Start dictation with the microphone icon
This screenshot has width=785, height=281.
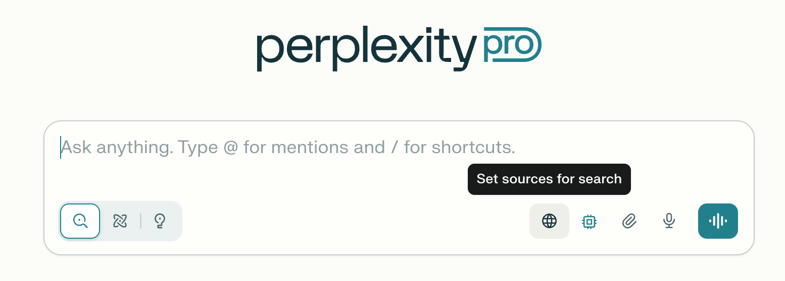[669, 221]
